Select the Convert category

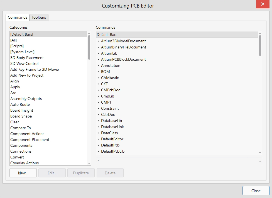[48, 157]
